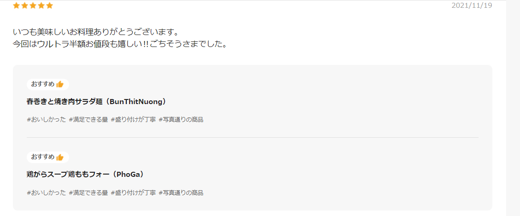Click the review text about ウルトラ半額
The image size is (520, 216).
pyautogui.click(x=120, y=44)
